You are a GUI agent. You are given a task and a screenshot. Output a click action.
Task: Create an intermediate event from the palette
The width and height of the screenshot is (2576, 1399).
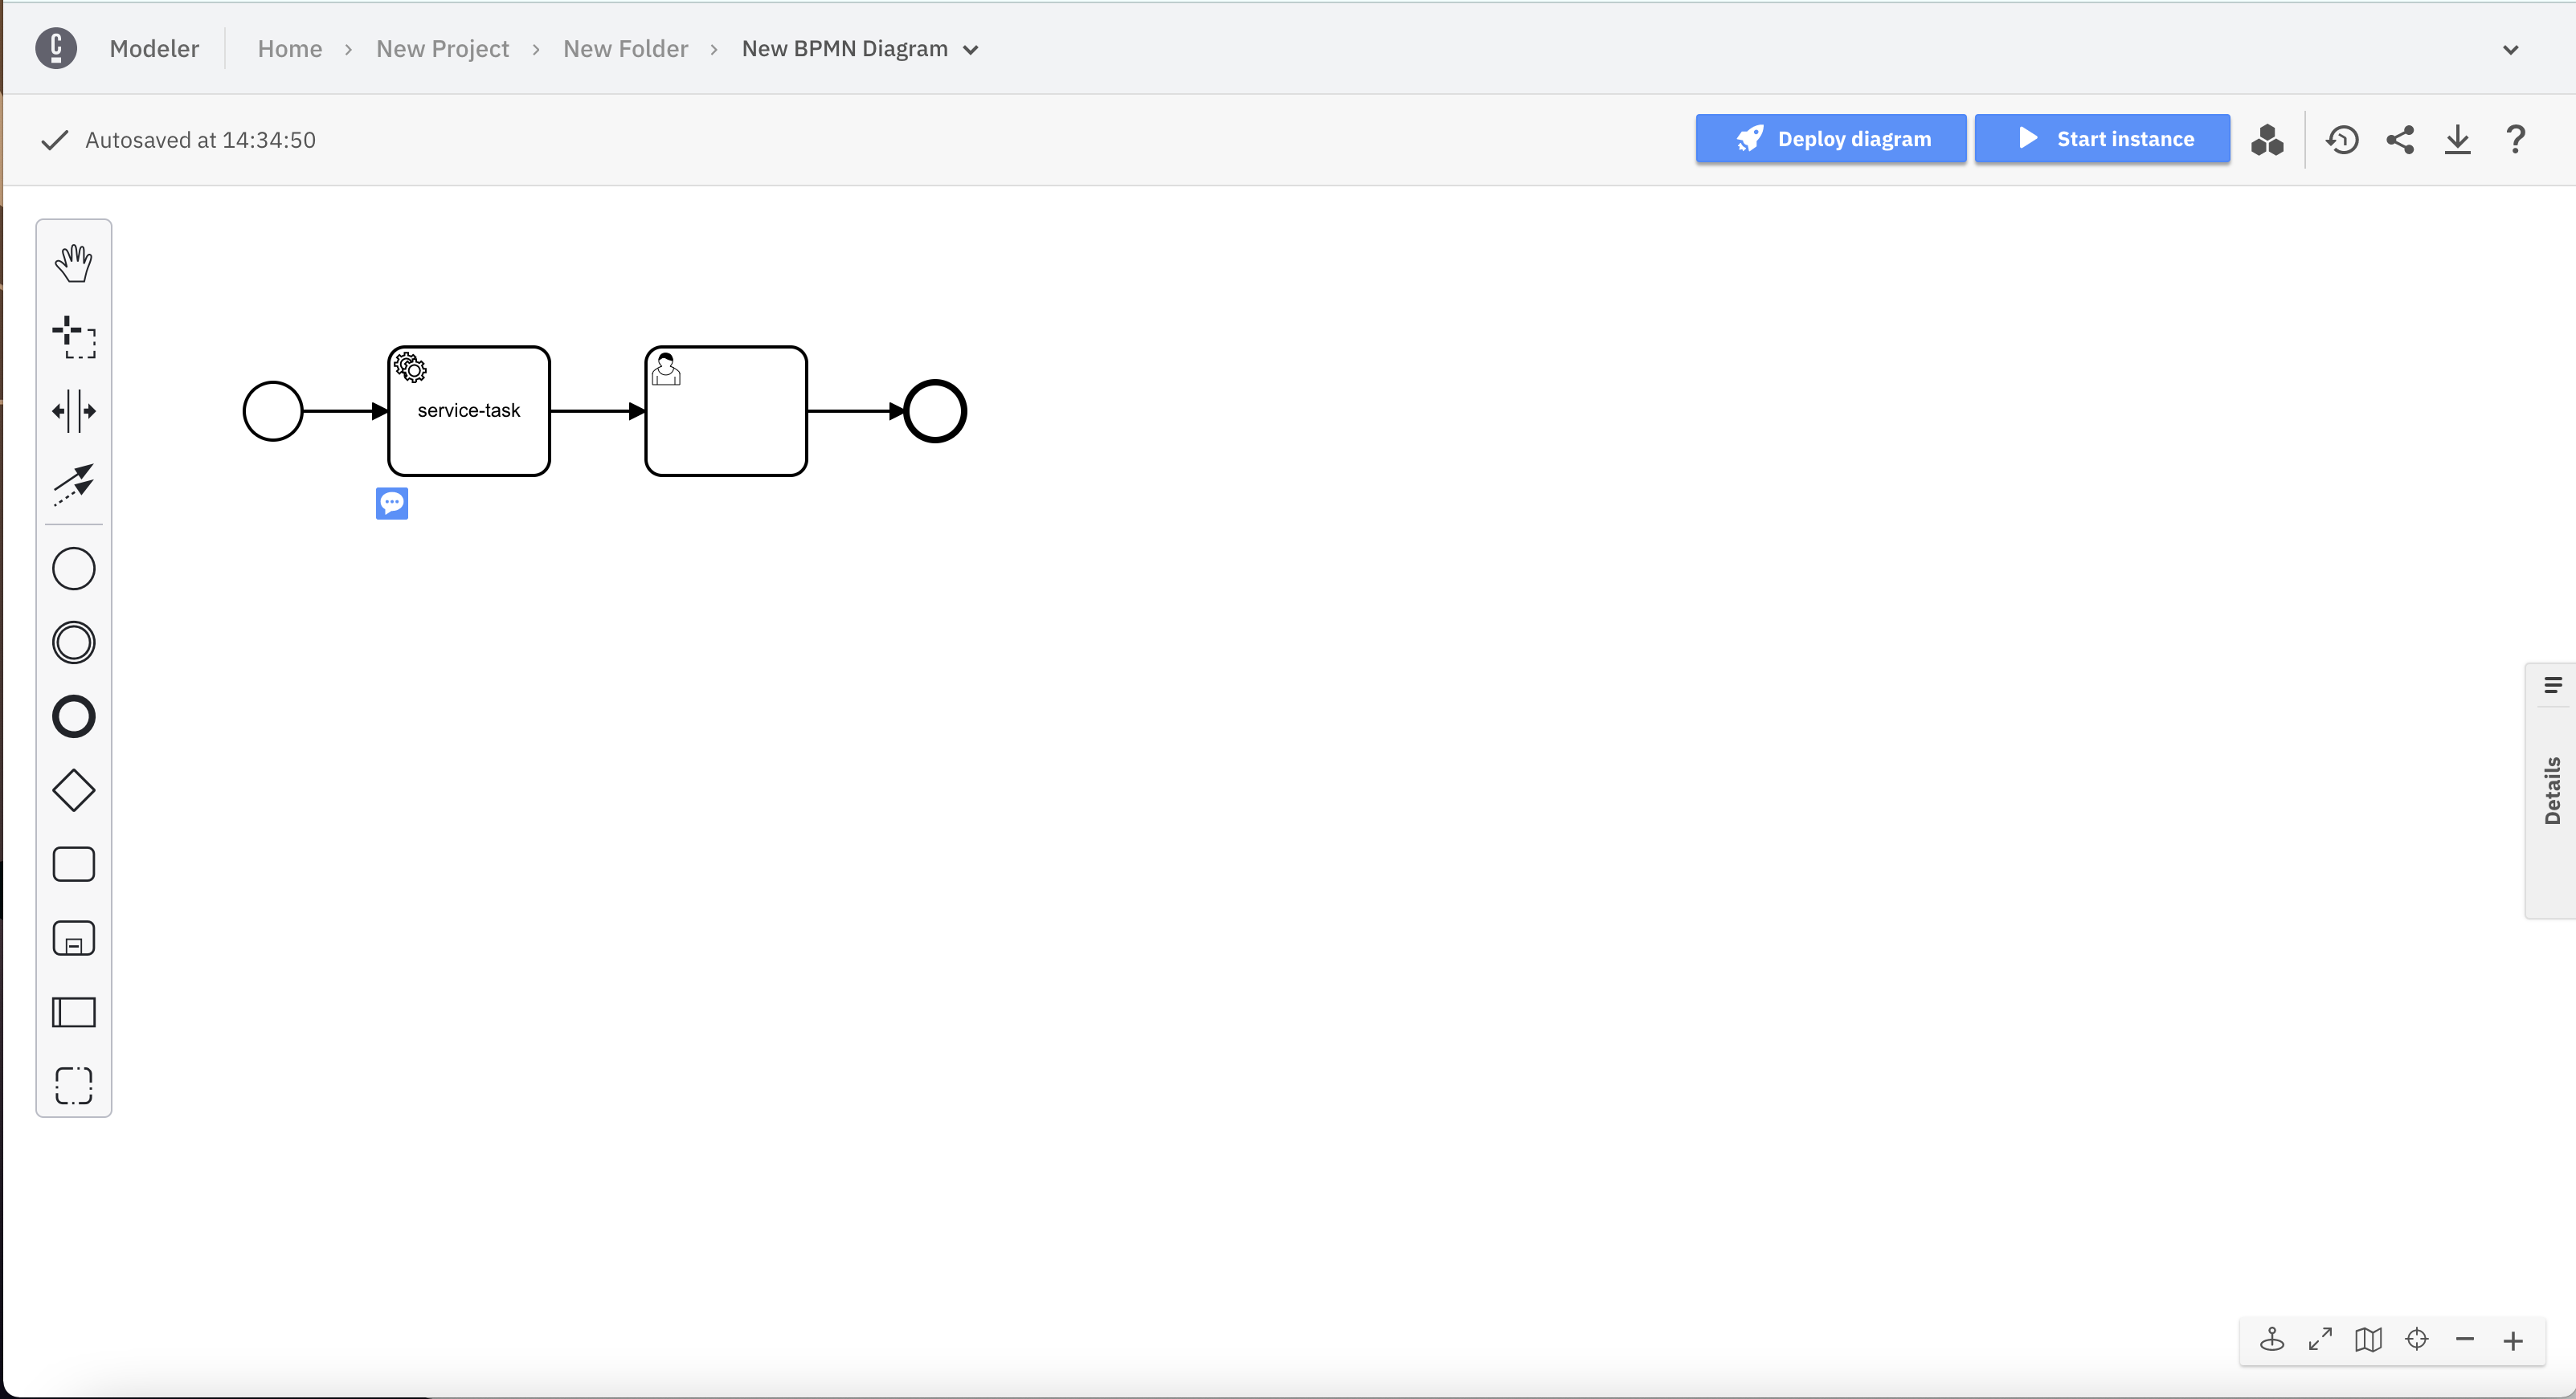[74, 642]
